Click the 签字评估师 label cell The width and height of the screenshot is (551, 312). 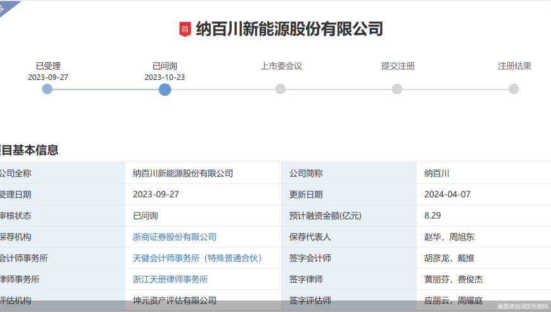(x=349, y=301)
